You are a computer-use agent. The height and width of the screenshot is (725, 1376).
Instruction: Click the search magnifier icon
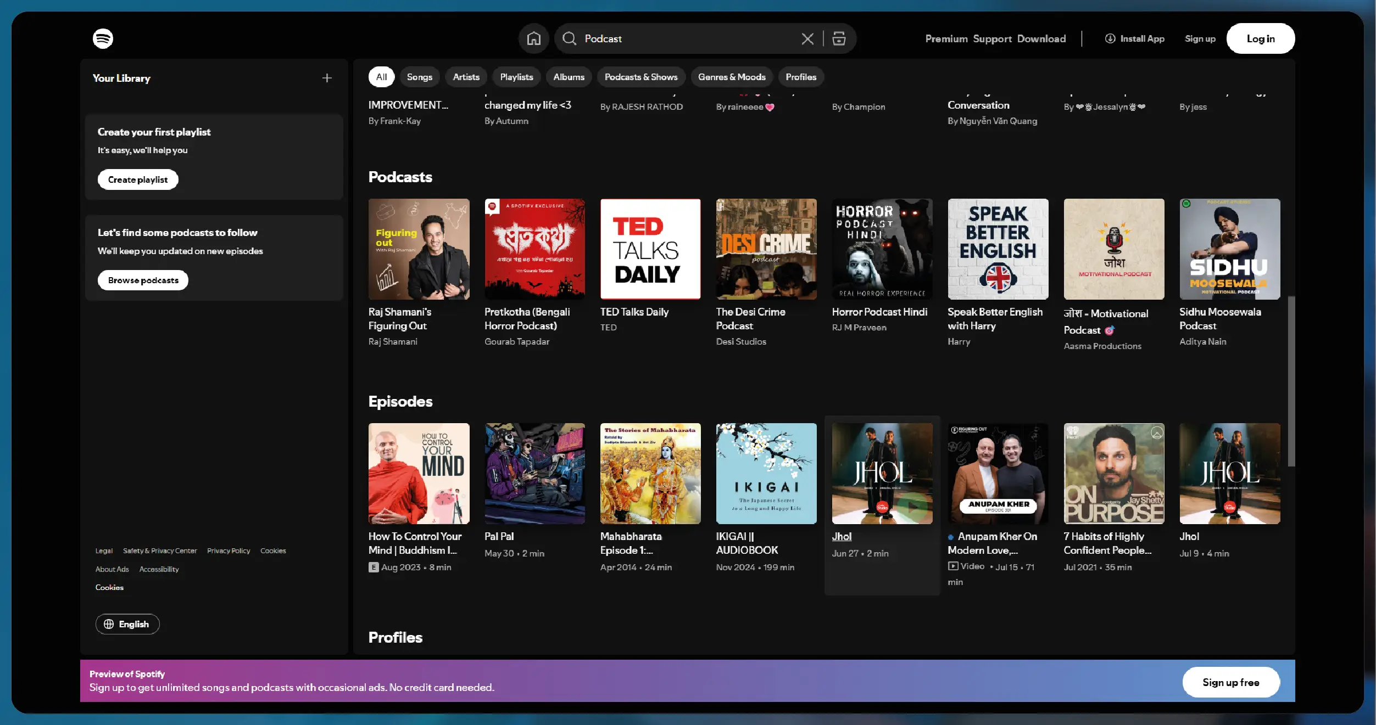pos(569,38)
